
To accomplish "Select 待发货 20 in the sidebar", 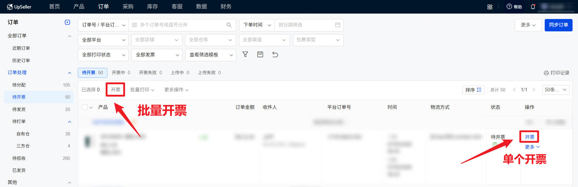I will pyautogui.click(x=39, y=109).
